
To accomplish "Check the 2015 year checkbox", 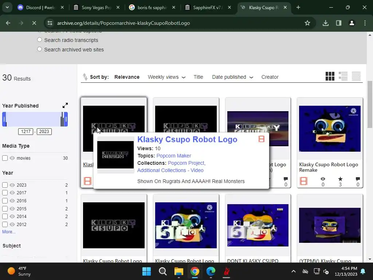I will pos(5,209).
